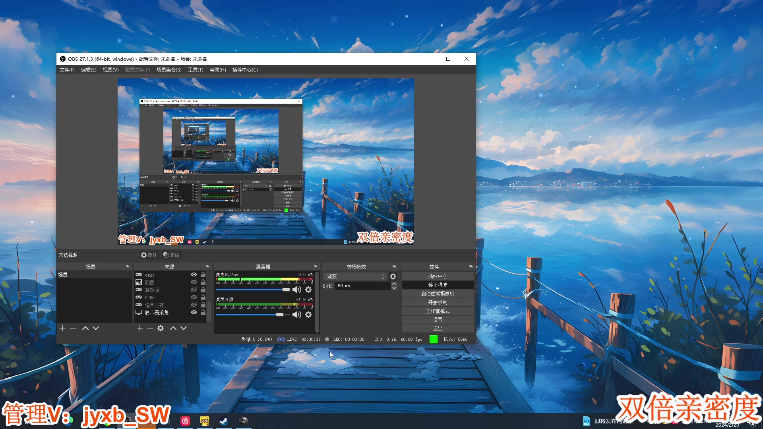Screen dimensions: 763x429
Task: Open the 工具(T) menu
Action: pyautogui.click(x=196, y=70)
